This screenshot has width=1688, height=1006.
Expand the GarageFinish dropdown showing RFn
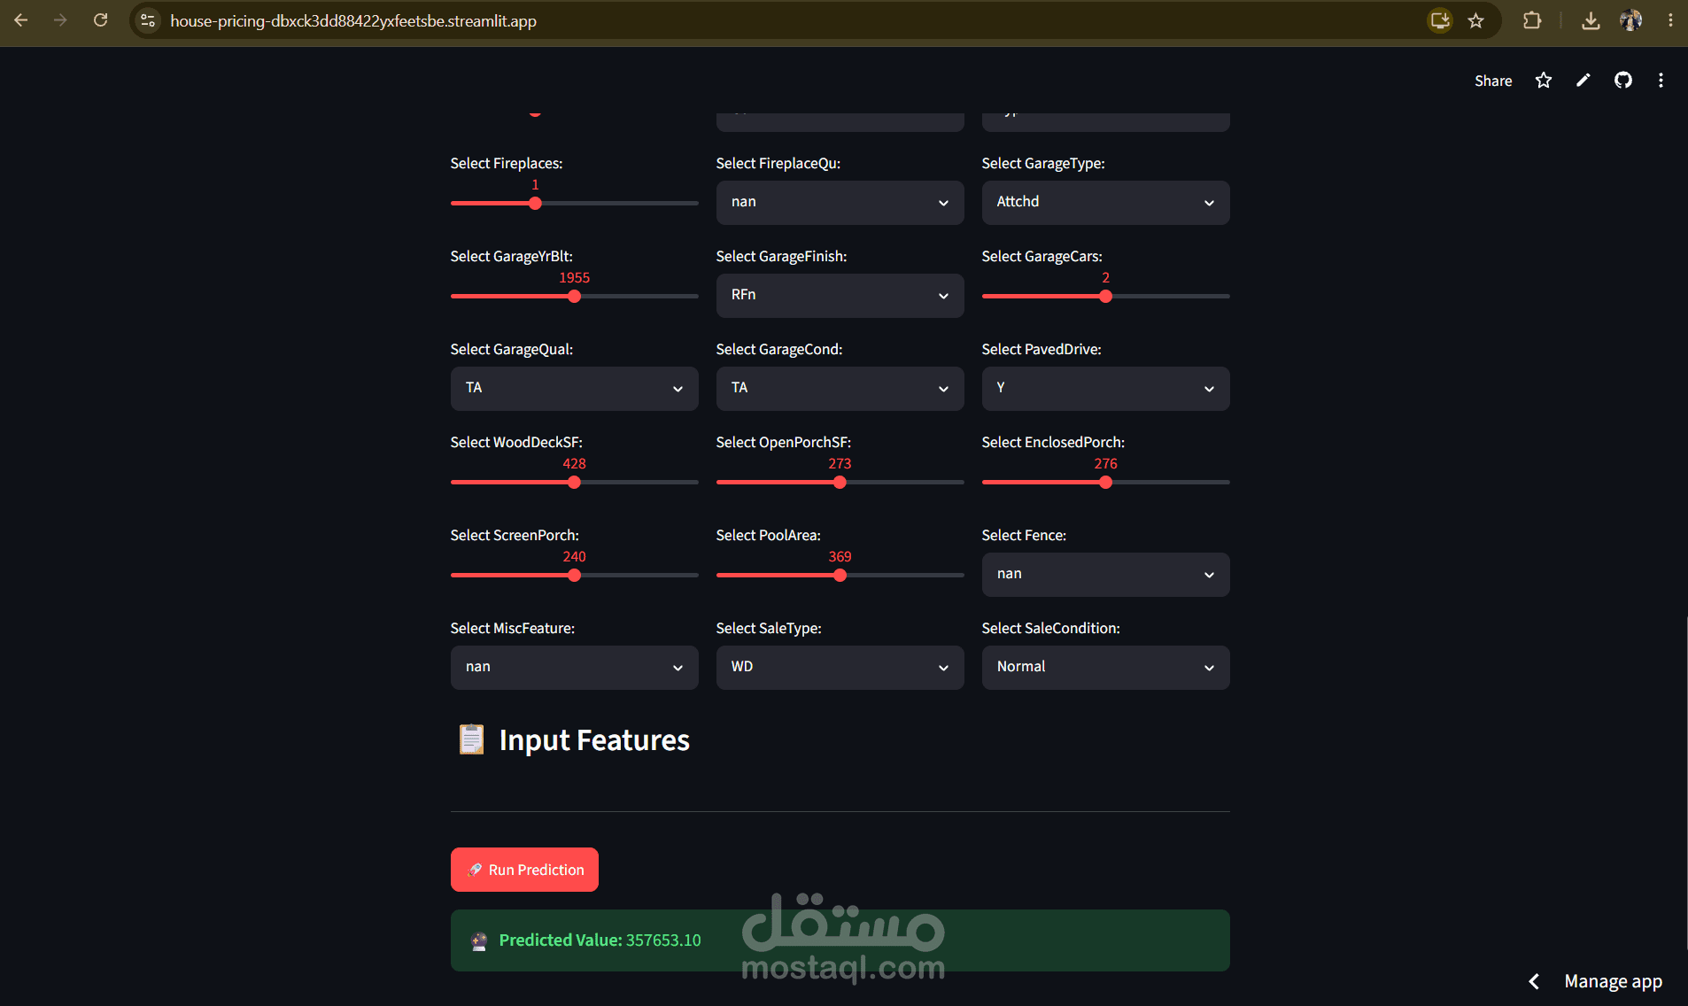(840, 296)
